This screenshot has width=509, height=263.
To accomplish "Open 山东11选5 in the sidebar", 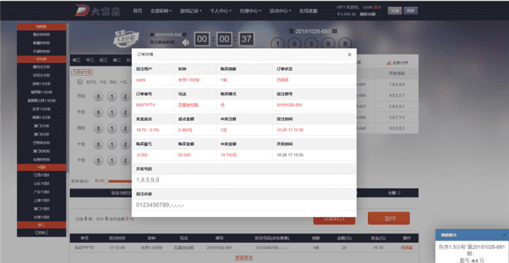I will [x=41, y=184].
